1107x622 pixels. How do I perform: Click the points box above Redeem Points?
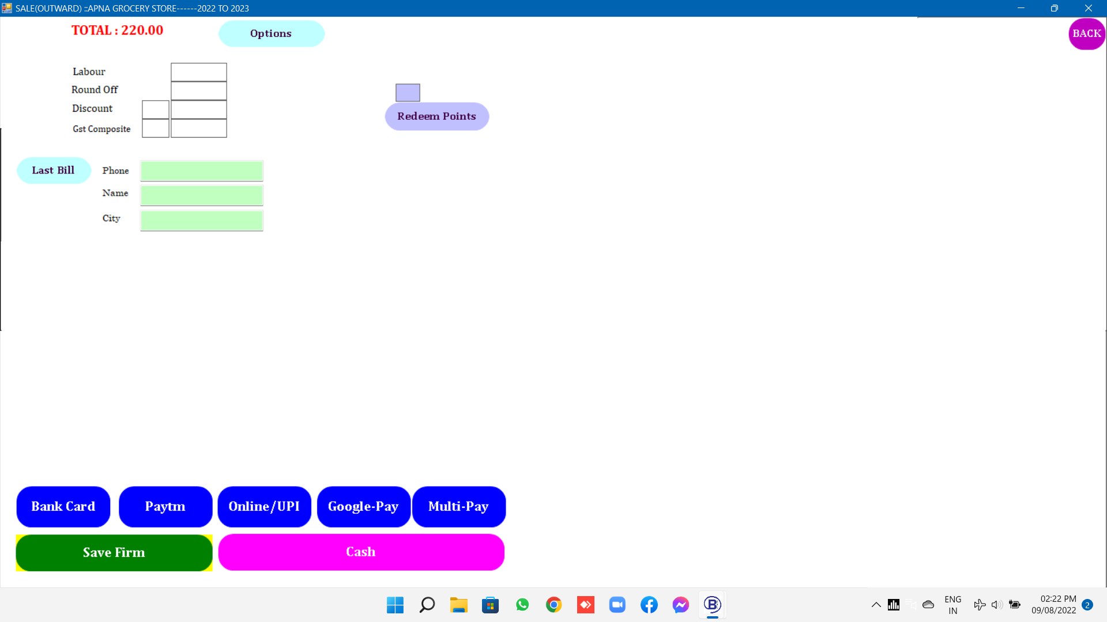tap(408, 93)
